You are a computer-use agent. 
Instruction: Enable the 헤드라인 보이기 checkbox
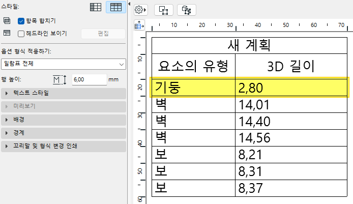(21, 34)
